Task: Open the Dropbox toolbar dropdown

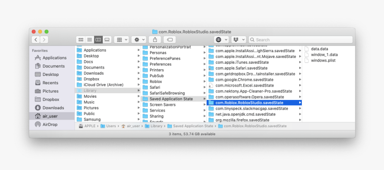Action: pos(239,40)
